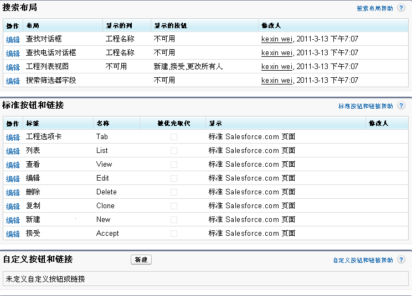Open the 标准按钮和链接 help question mark icon
412x296 pixels.
click(401, 105)
